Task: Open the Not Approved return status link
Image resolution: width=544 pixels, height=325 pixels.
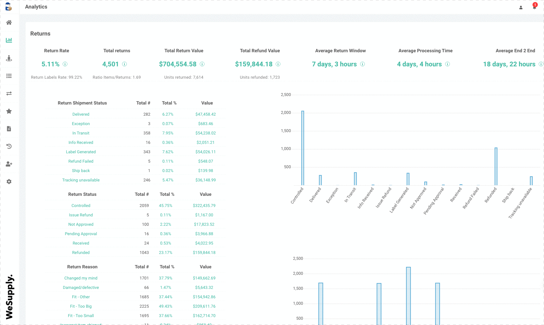Action: (81, 224)
